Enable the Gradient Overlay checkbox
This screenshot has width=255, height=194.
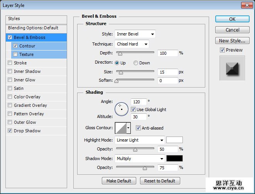click(x=10, y=105)
